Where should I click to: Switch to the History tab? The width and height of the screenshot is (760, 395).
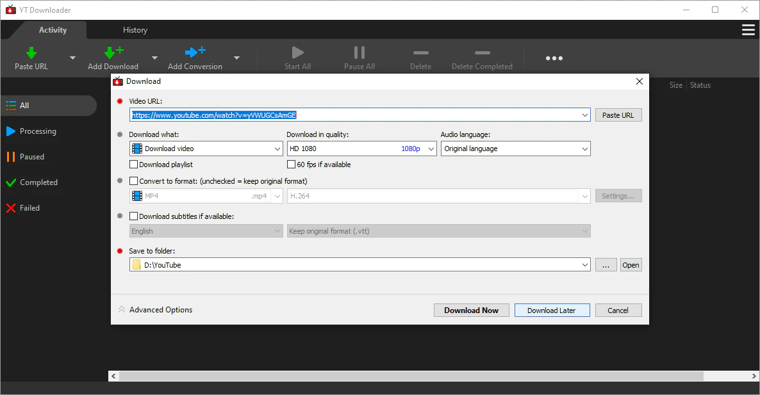[135, 29]
